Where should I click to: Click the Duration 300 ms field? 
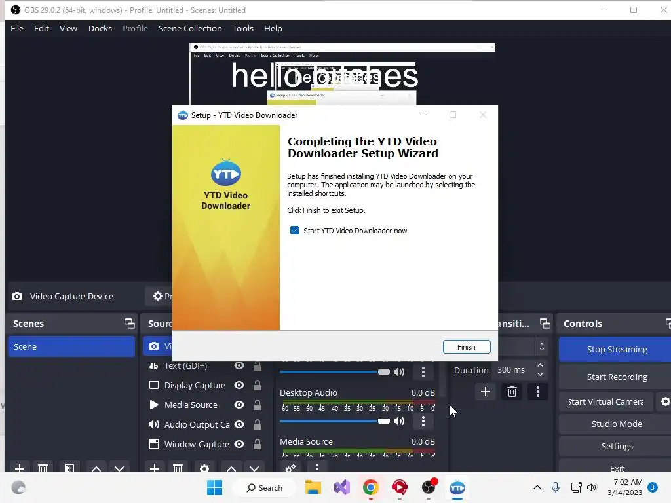point(515,370)
